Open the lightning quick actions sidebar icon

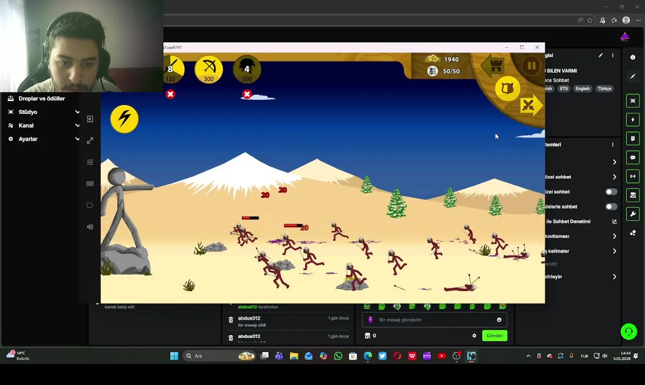click(x=633, y=120)
